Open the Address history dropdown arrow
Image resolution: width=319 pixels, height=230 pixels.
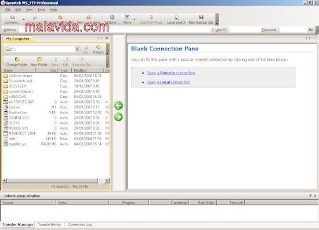click(213, 30)
